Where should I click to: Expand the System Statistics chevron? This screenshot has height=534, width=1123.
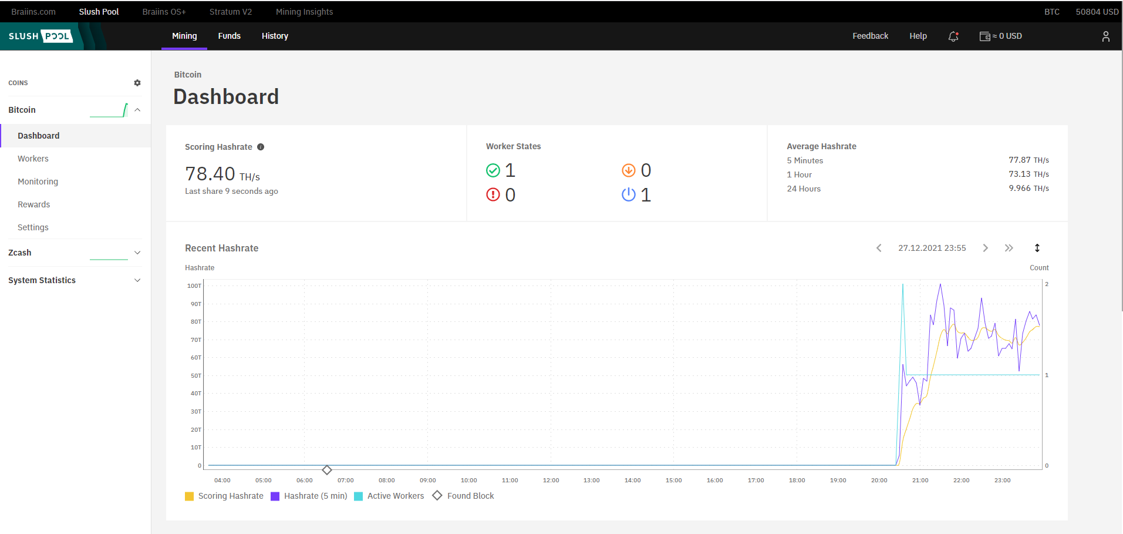click(x=137, y=280)
